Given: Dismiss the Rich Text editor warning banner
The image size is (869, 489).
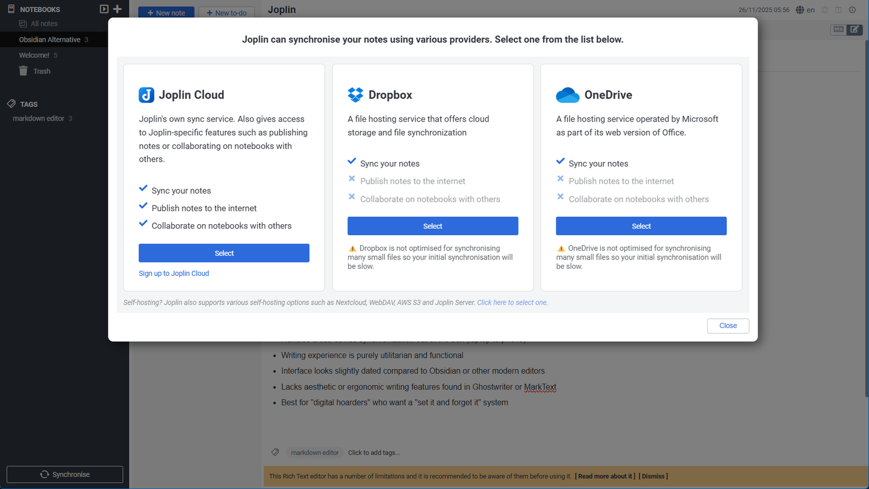Looking at the screenshot, I should pyautogui.click(x=653, y=476).
